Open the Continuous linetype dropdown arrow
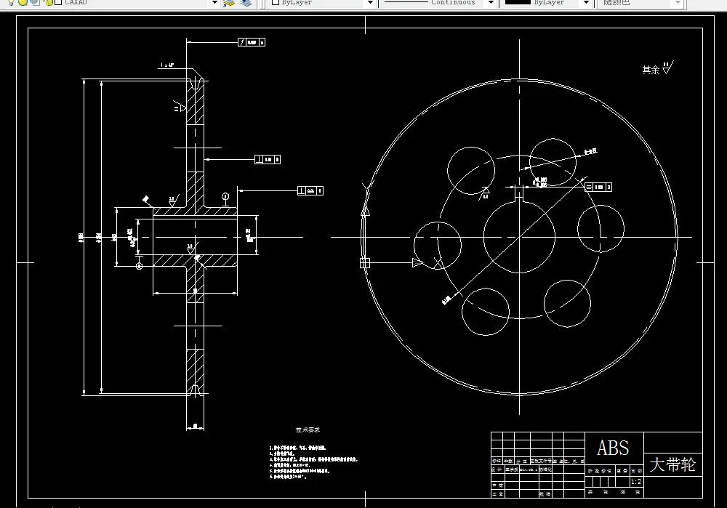The image size is (727, 508). 491,3
